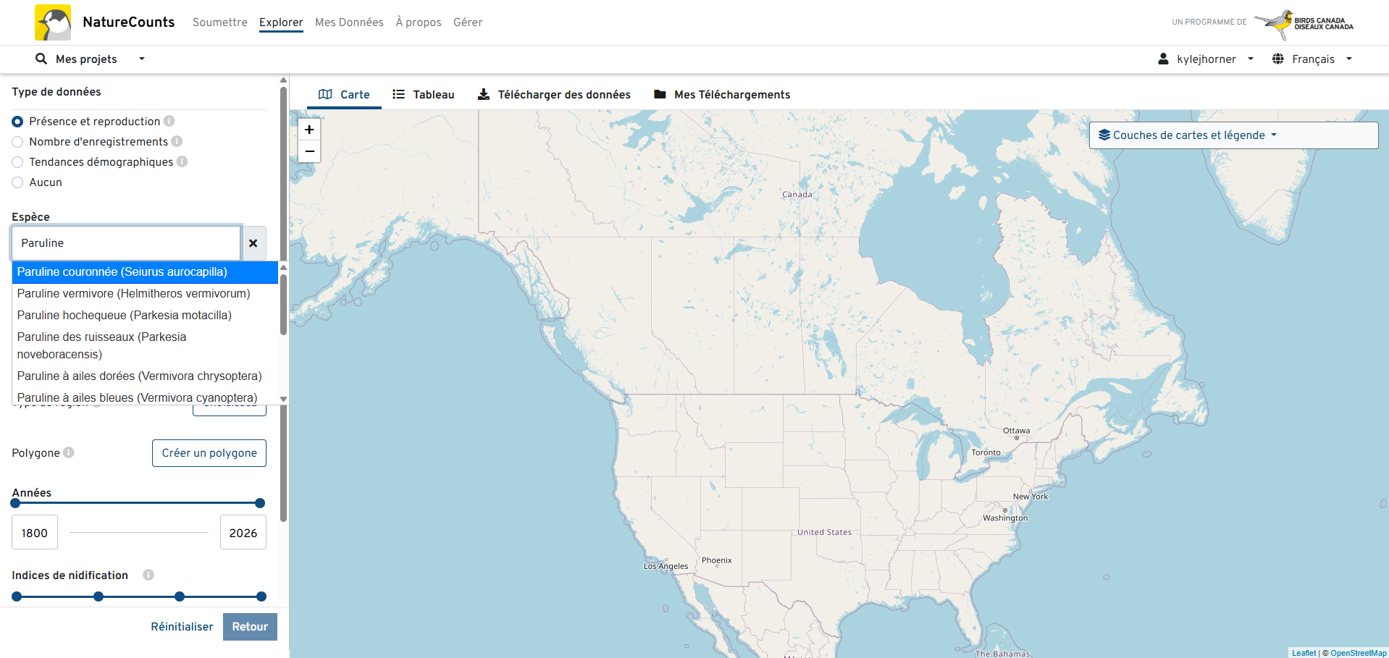
Task: Click the Birds Canada logo
Action: click(1304, 23)
